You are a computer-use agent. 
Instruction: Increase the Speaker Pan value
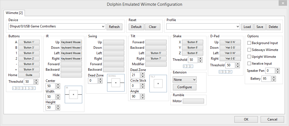[278, 69]
